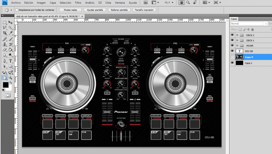The width and height of the screenshot is (272, 154).
Task: Enable Desplazarse por todas las ventanas checkbox
Action: [x=17, y=10]
